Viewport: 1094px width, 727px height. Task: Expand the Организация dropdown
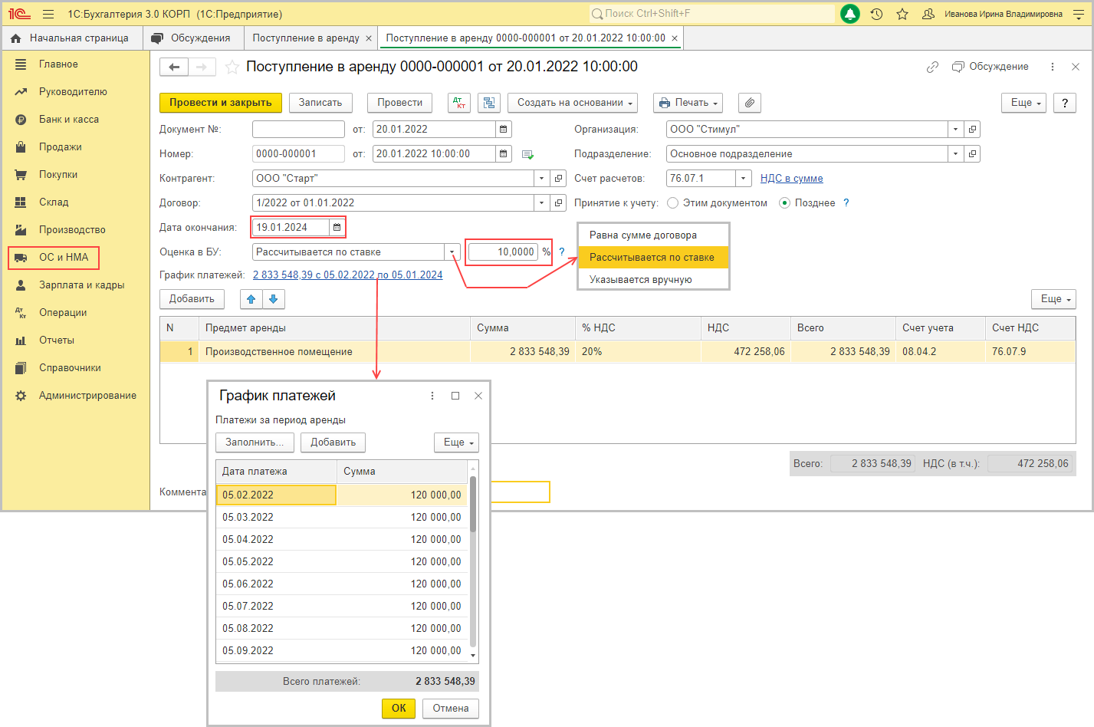(x=955, y=130)
